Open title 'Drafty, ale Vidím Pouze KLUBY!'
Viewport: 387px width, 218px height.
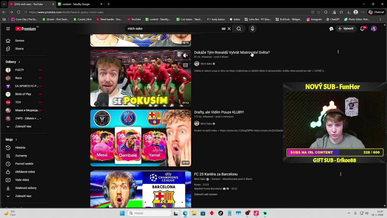pos(219,112)
